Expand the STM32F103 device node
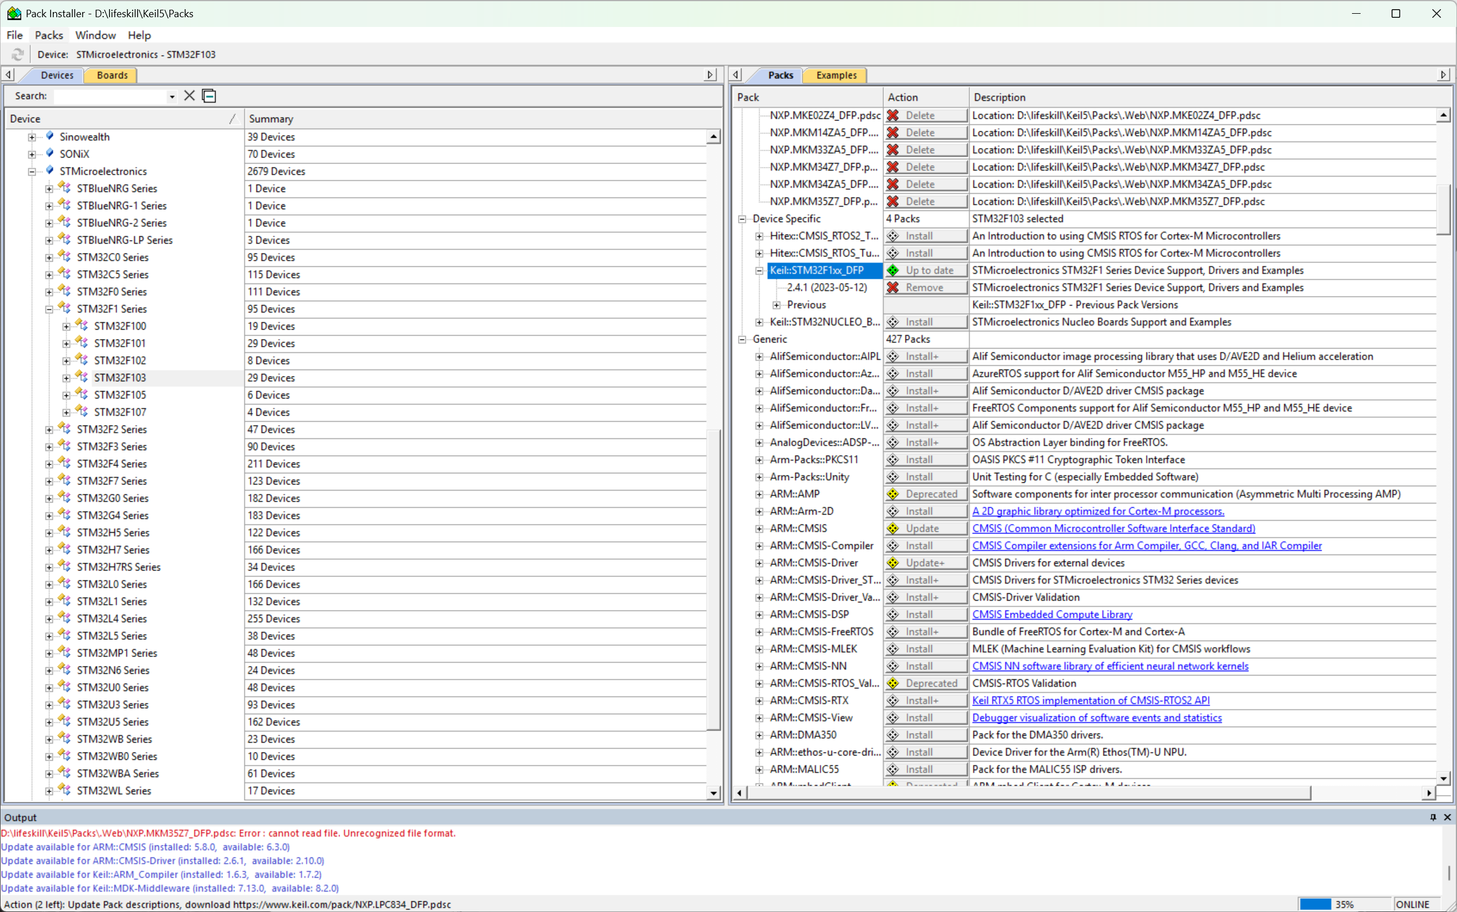This screenshot has width=1457, height=912. click(x=67, y=377)
